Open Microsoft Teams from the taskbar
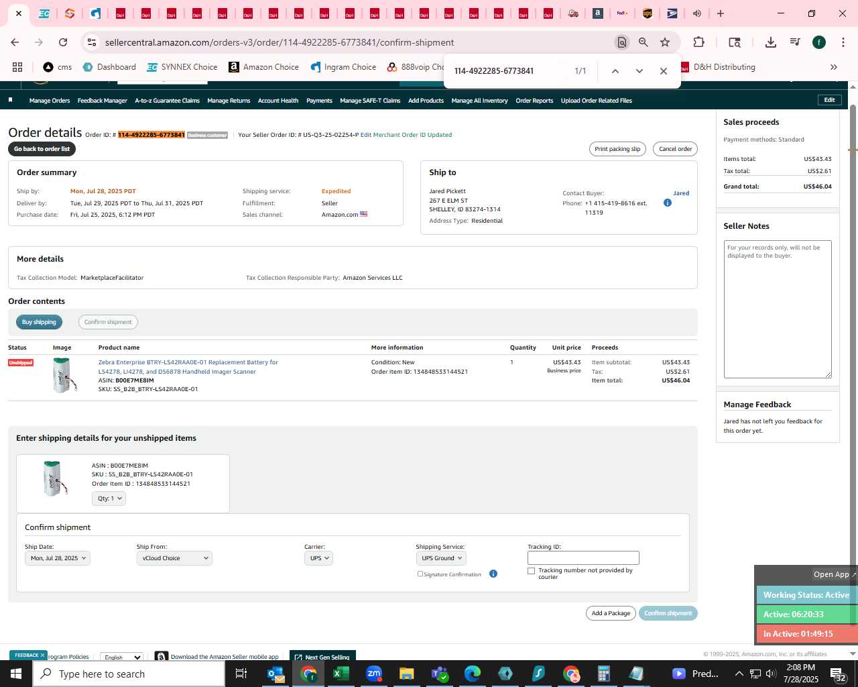Image resolution: width=858 pixels, height=687 pixels. point(440,674)
